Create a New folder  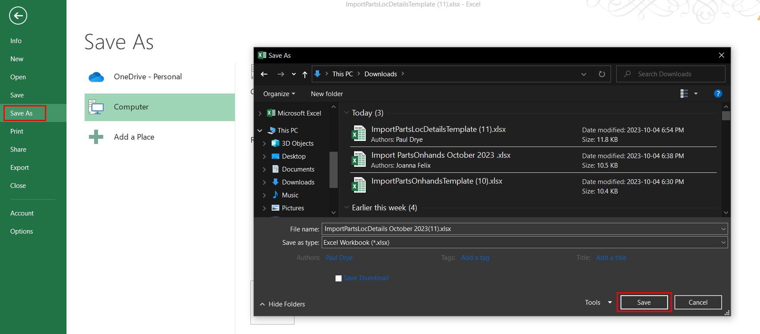click(x=327, y=94)
